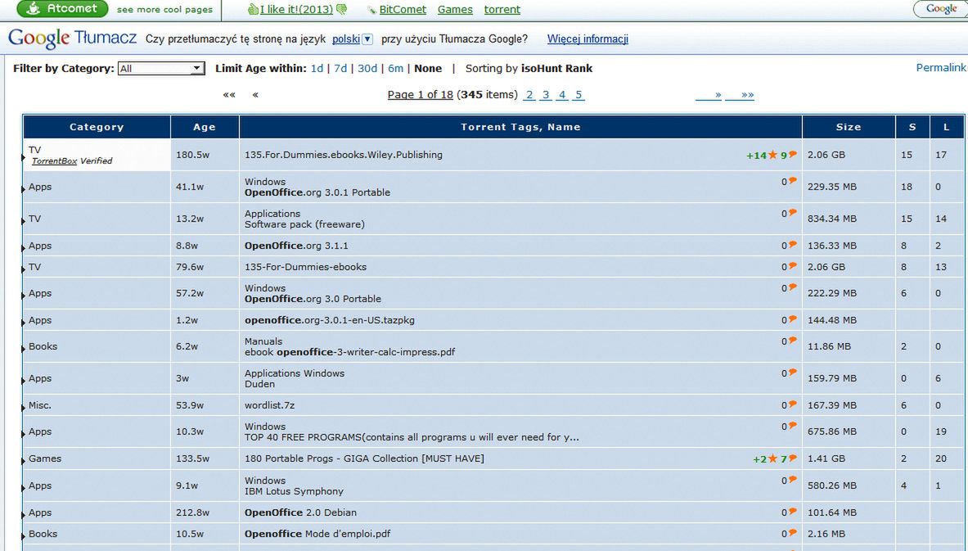The width and height of the screenshot is (968, 551).
Task: Click the Atcomet logo button
Action: coord(62,9)
